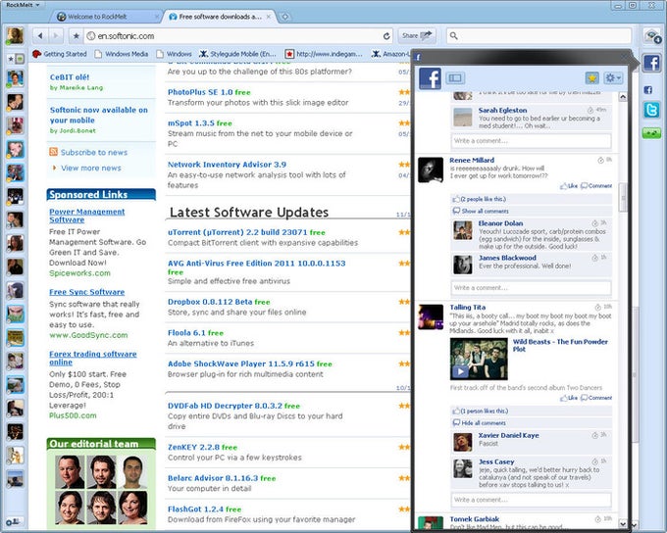Bookmark this page with the star icon
The image size is (667, 533).
click(x=77, y=36)
